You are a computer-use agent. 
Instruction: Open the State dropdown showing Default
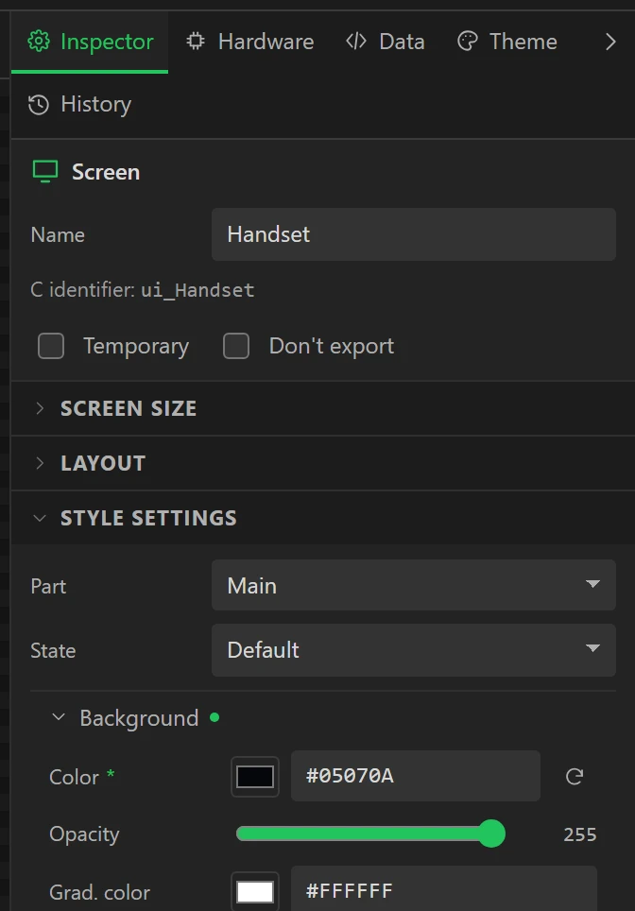click(414, 649)
